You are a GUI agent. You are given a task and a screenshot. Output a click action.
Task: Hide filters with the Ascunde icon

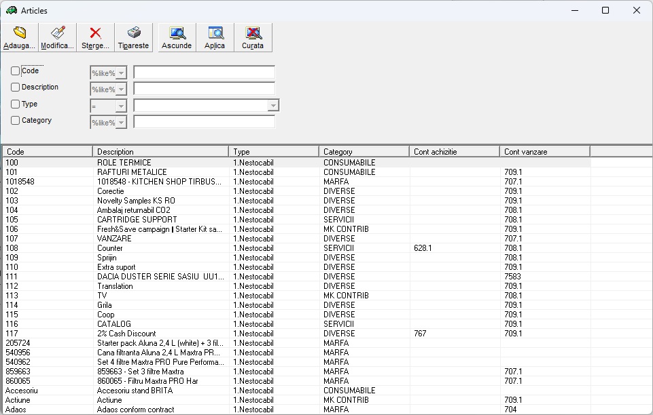177,33
